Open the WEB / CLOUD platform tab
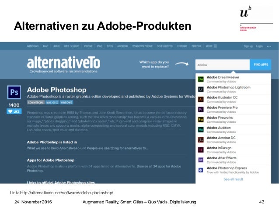The image size is (279, 210). tap(72, 46)
